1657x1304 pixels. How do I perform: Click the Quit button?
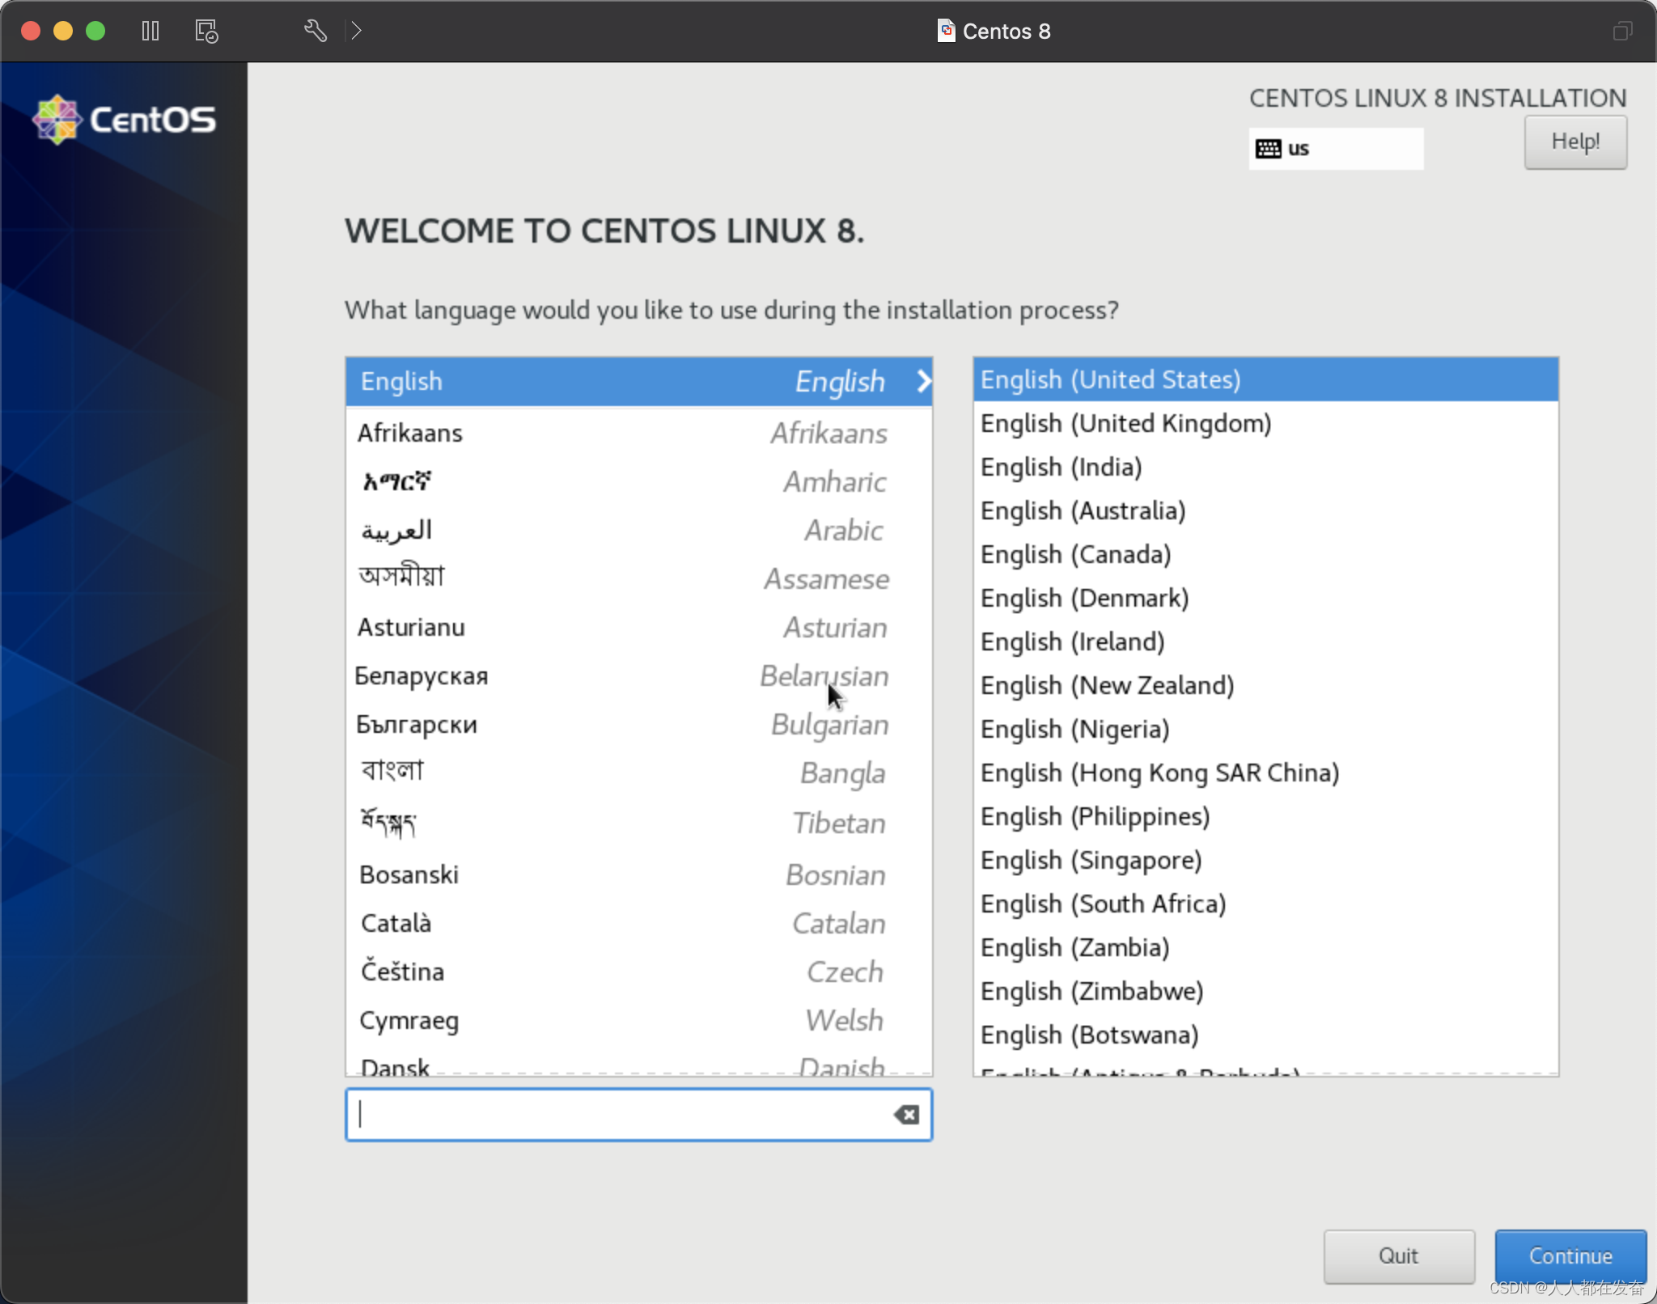pyautogui.click(x=1398, y=1255)
